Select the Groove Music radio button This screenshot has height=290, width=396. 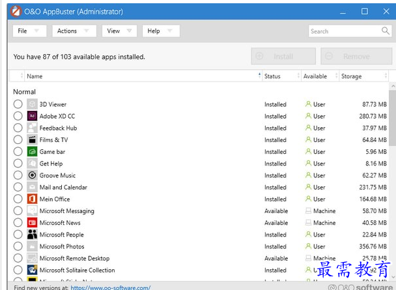tap(18, 175)
